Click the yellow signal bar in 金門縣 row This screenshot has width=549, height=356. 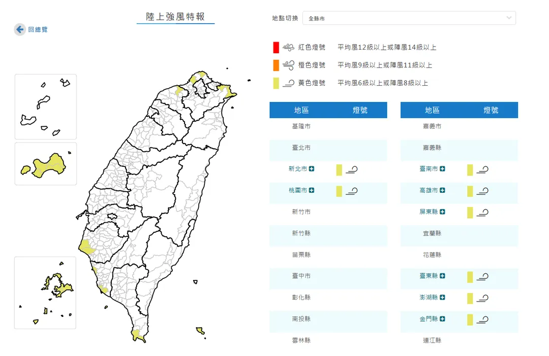point(470,319)
